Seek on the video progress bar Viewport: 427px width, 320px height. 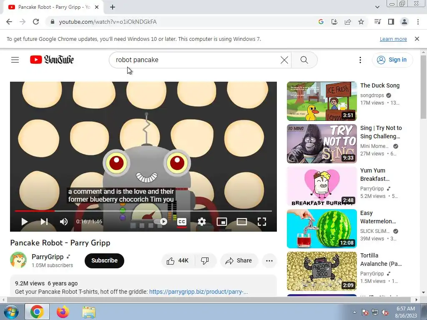coord(143,211)
